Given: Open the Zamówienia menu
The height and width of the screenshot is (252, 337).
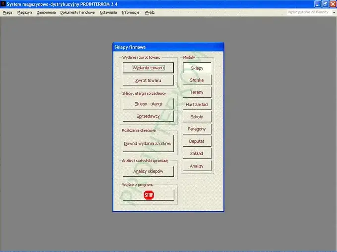Looking at the screenshot, I should [x=46, y=12].
